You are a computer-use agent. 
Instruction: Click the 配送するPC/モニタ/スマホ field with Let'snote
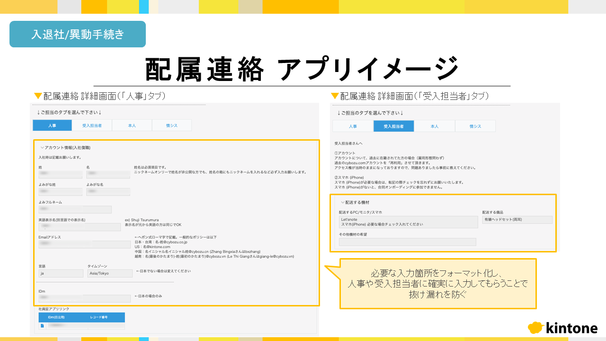[x=408, y=222]
